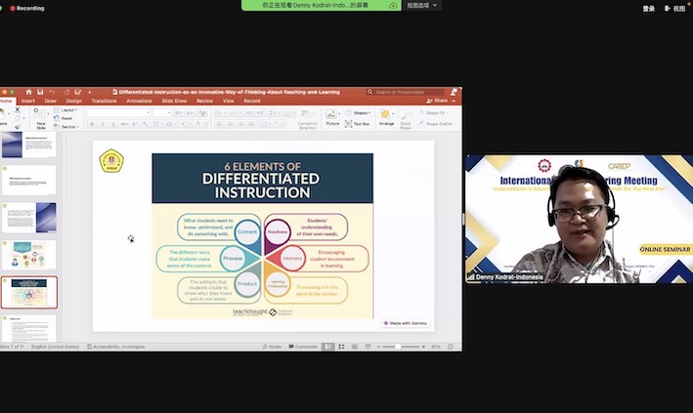Toggle Underline formatting

[x=113, y=124]
